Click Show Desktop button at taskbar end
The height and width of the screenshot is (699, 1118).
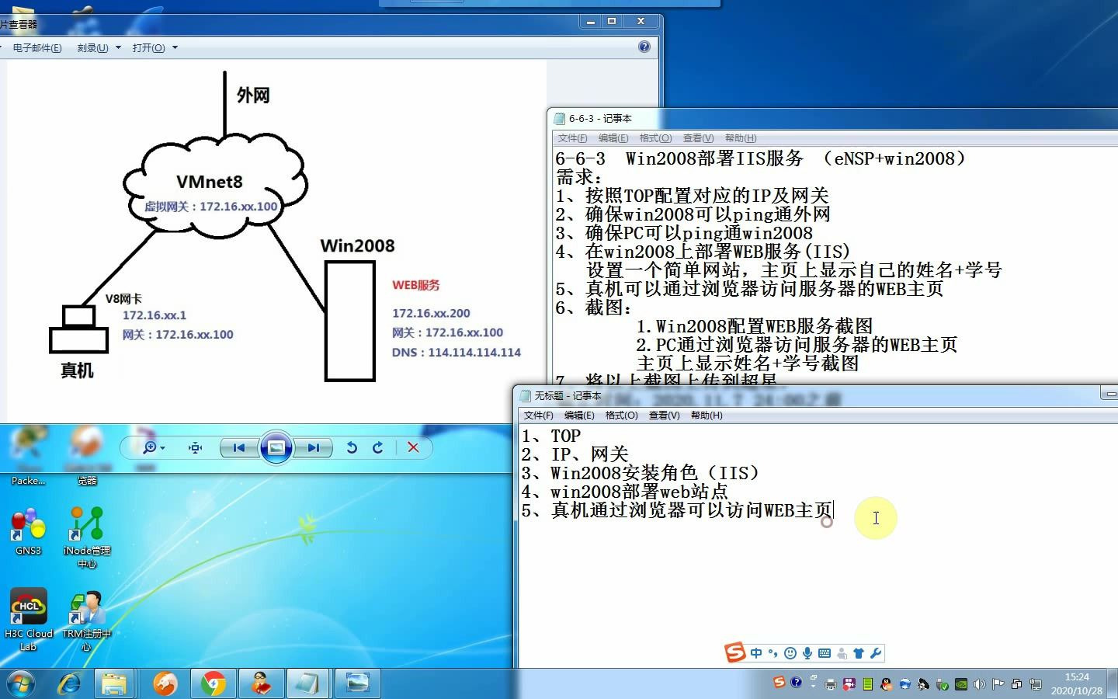tap(1113, 683)
